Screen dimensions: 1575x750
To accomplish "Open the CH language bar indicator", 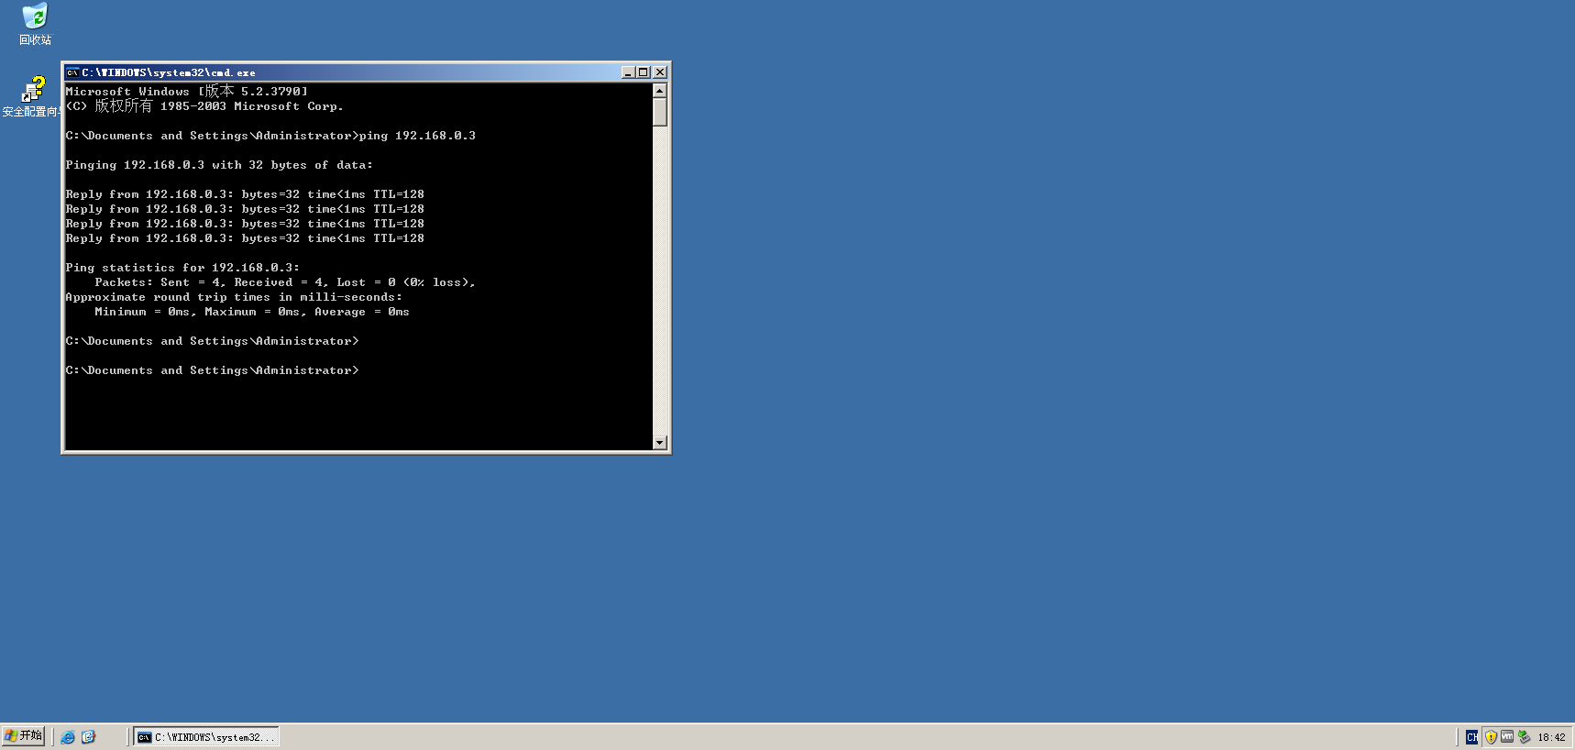I will click(1471, 737).
